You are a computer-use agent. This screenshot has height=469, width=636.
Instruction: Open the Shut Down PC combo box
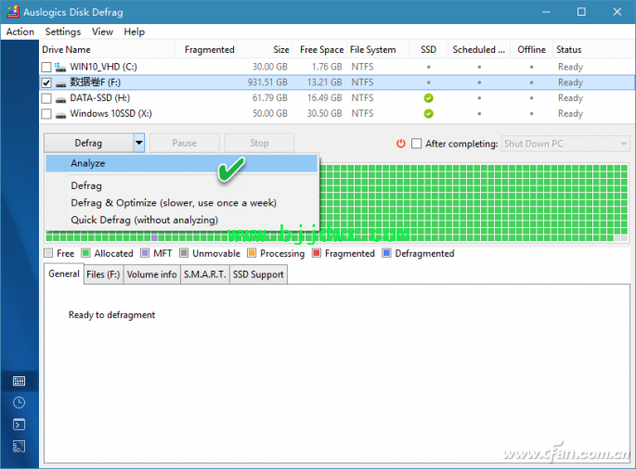tap(565, 144)
